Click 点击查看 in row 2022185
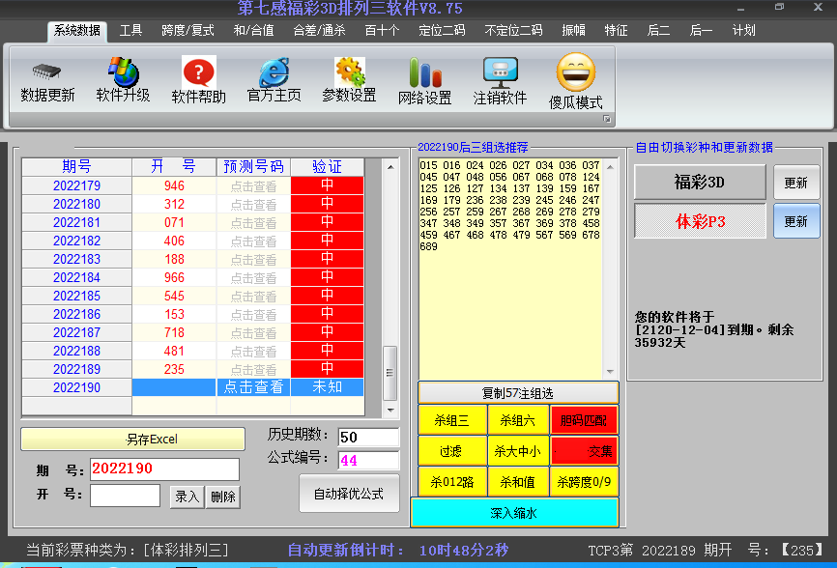This screenshot has width=837, height=568. pos(253,296)
